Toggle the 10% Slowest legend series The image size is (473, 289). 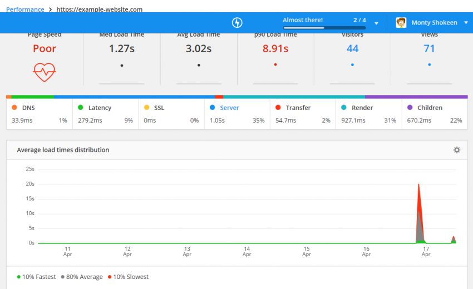click(x=128, y=277)
